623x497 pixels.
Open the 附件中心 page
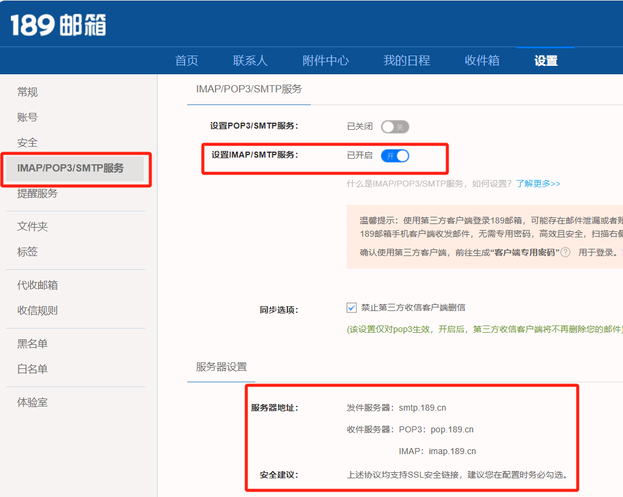click(x=326, y=60)
